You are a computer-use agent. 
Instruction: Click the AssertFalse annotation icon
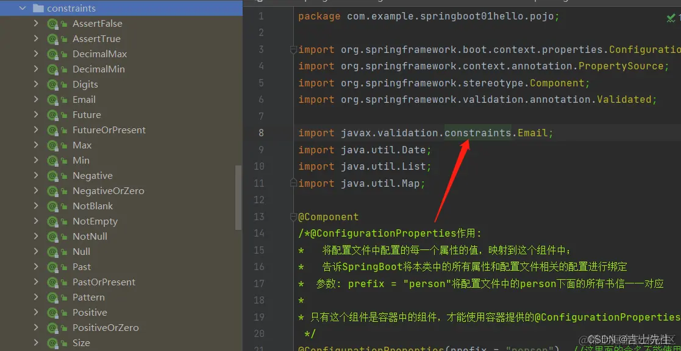tap(52, 24)
